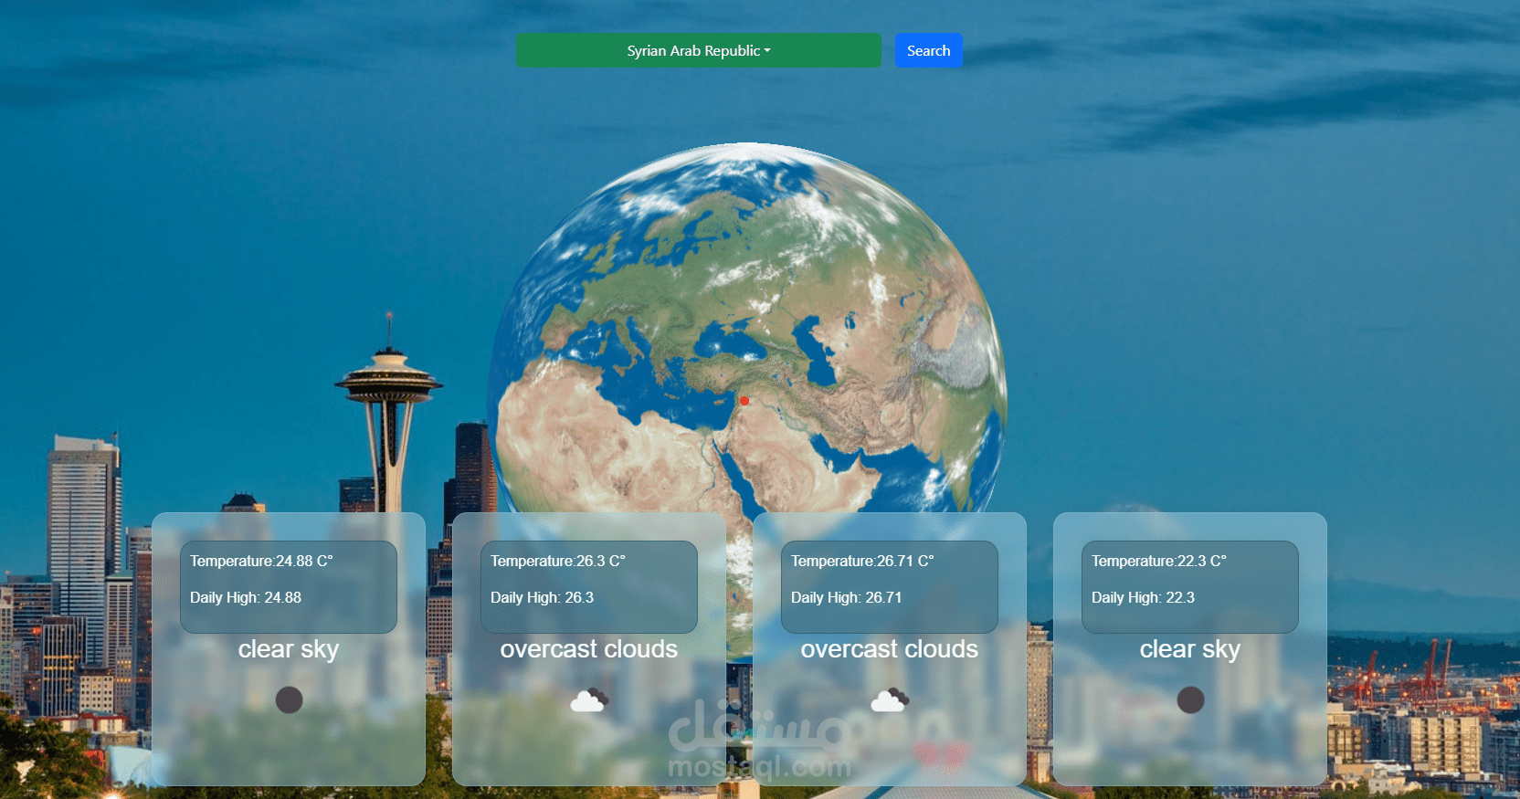Click the clear sky icon in the 22.3 card
Viewport: 1520px width, 799px height.
tap(1190, 699)
